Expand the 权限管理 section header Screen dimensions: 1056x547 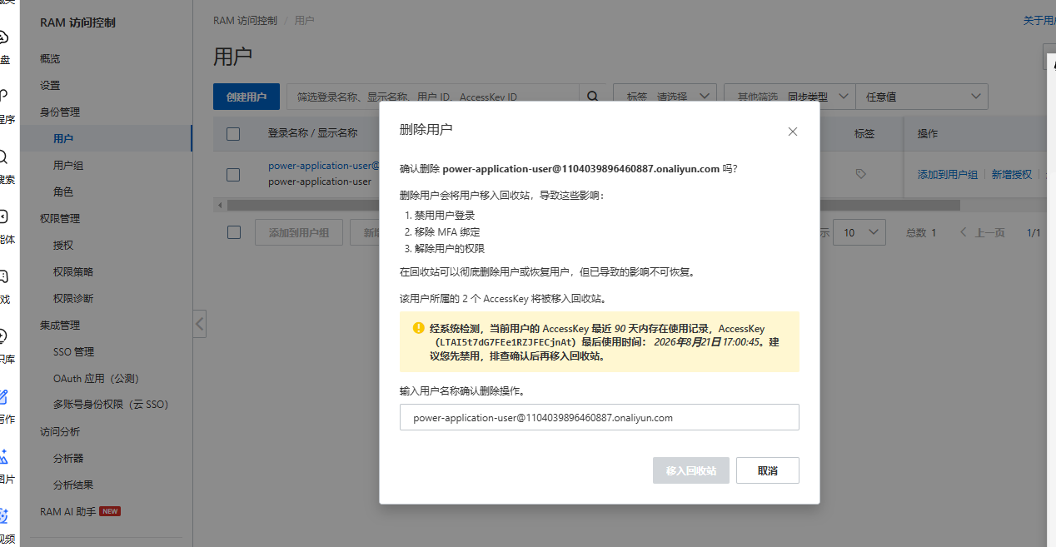60,219
